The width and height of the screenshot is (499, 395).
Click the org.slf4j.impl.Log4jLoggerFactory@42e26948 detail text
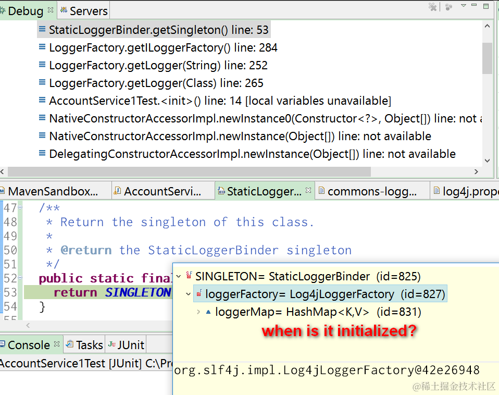pos(327,370)
